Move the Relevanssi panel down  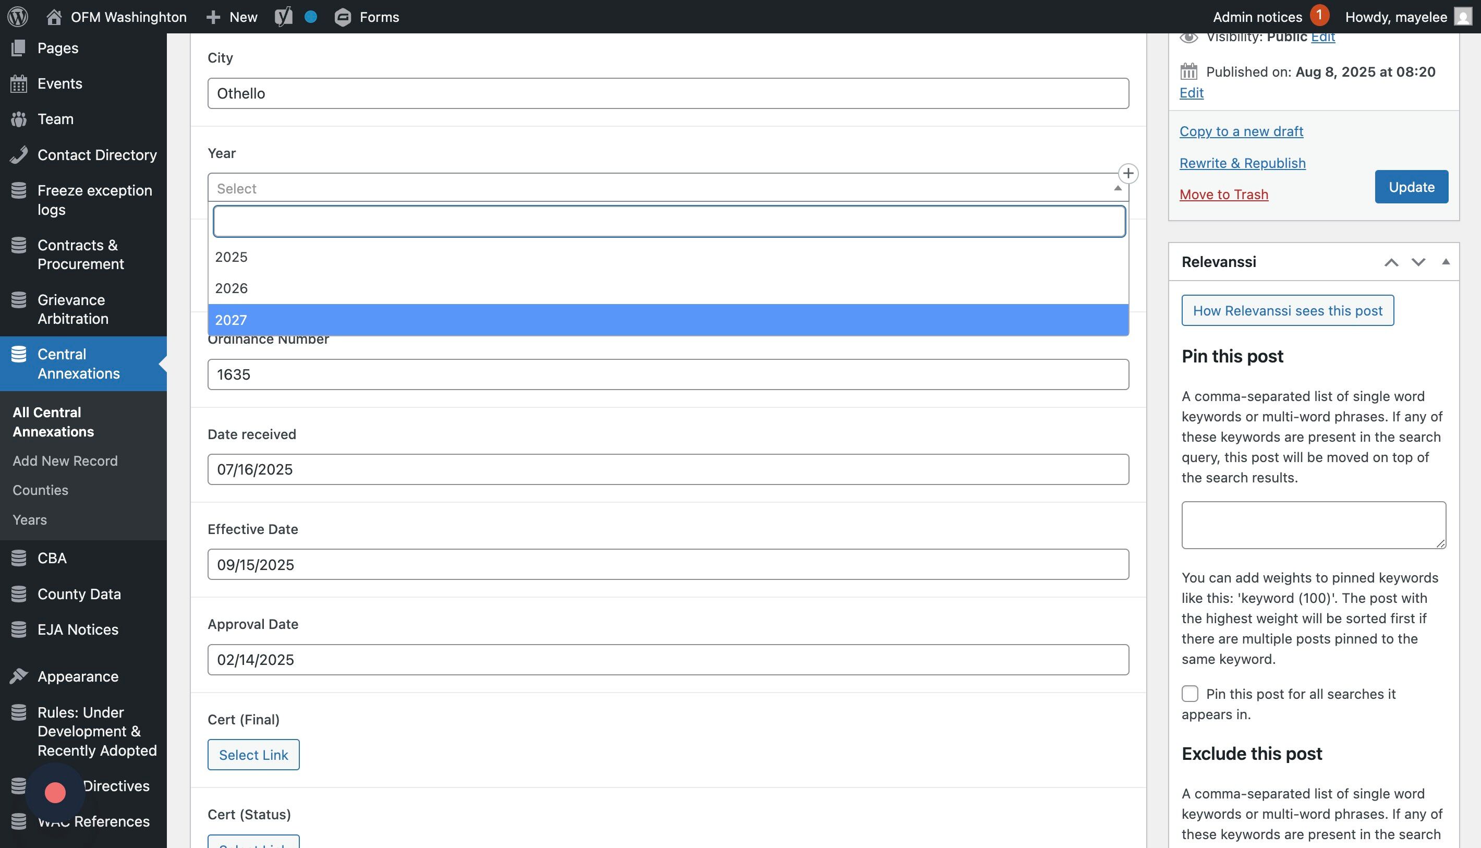click(1418, 262)
